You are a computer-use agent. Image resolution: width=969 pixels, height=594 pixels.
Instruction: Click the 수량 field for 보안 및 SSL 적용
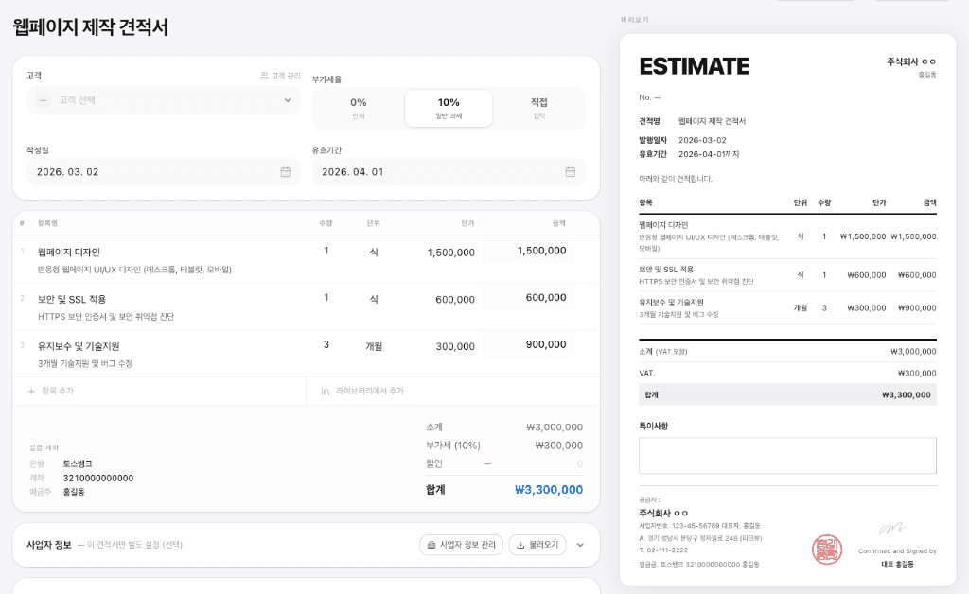pyautogui.click(x=326, y=298)
